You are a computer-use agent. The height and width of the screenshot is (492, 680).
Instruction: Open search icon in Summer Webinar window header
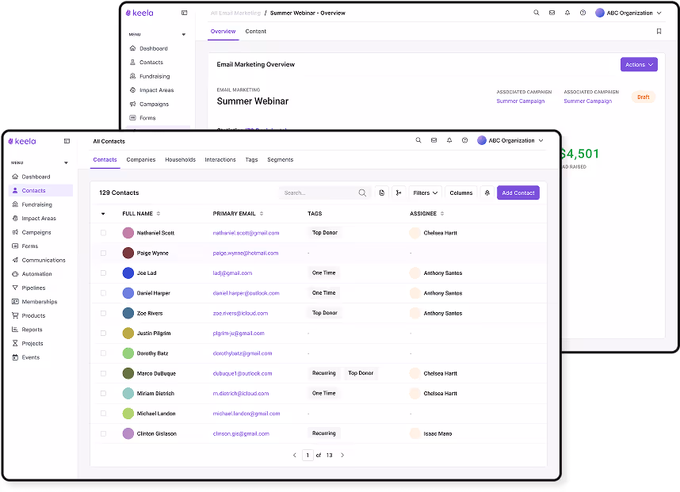tap(536, 13)
